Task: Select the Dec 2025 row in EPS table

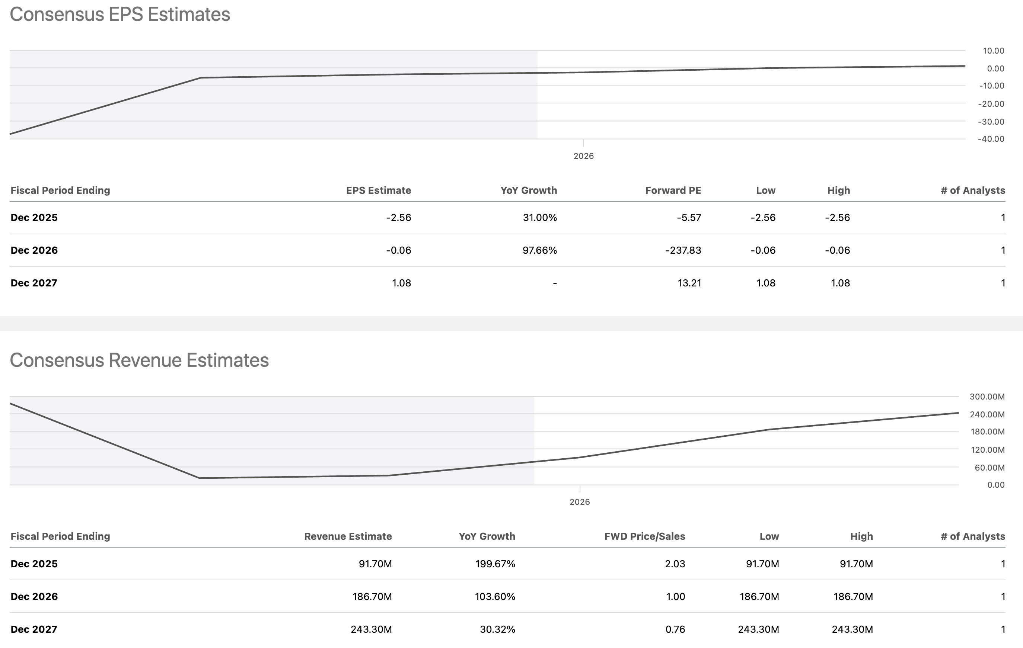Action: point(34,217)
